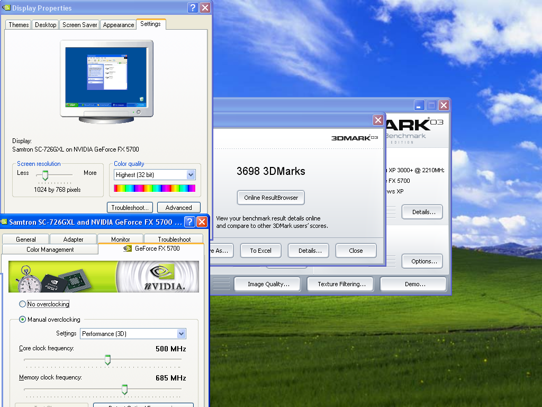This screenshot has width=542, height=407.
Task: Open the Troubleshoot tab in Samtron window
Action: click(174, 239)
